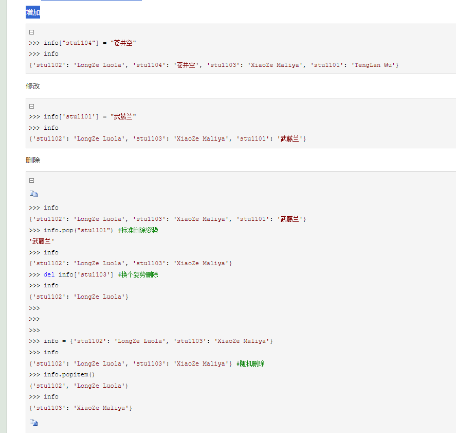Click the info['stu1101'] = "武藤兰" assignment line
This screenshot has height=433, width=456.
click(89, 117)
